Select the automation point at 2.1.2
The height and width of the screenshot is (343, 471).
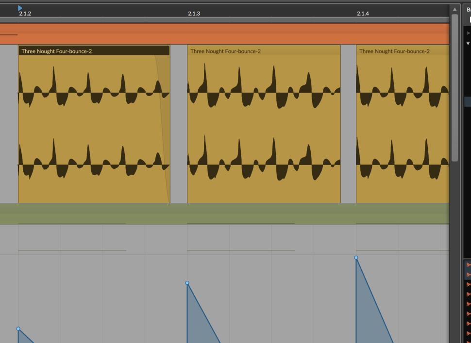tap(18, 329)
